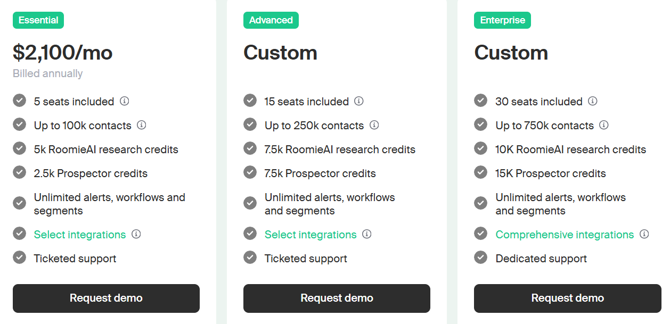Viewport: 670px width, 324px height.
Task: Open info tooltip for Up to 250k contacts
Action: click(374, 124)
